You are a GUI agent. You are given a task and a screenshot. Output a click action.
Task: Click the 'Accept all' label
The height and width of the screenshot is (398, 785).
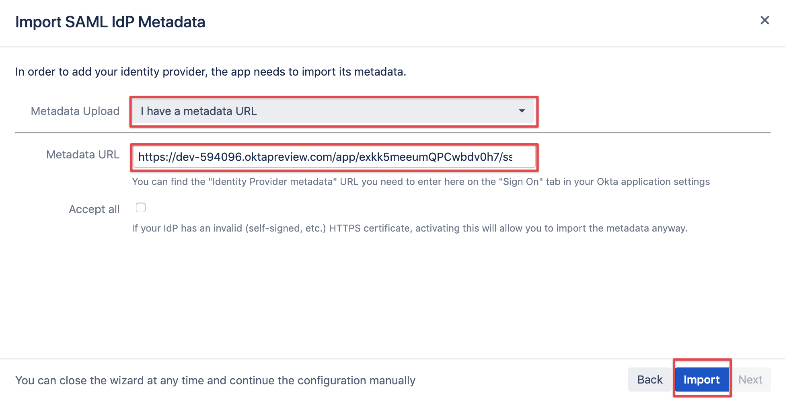click(94, 209)
